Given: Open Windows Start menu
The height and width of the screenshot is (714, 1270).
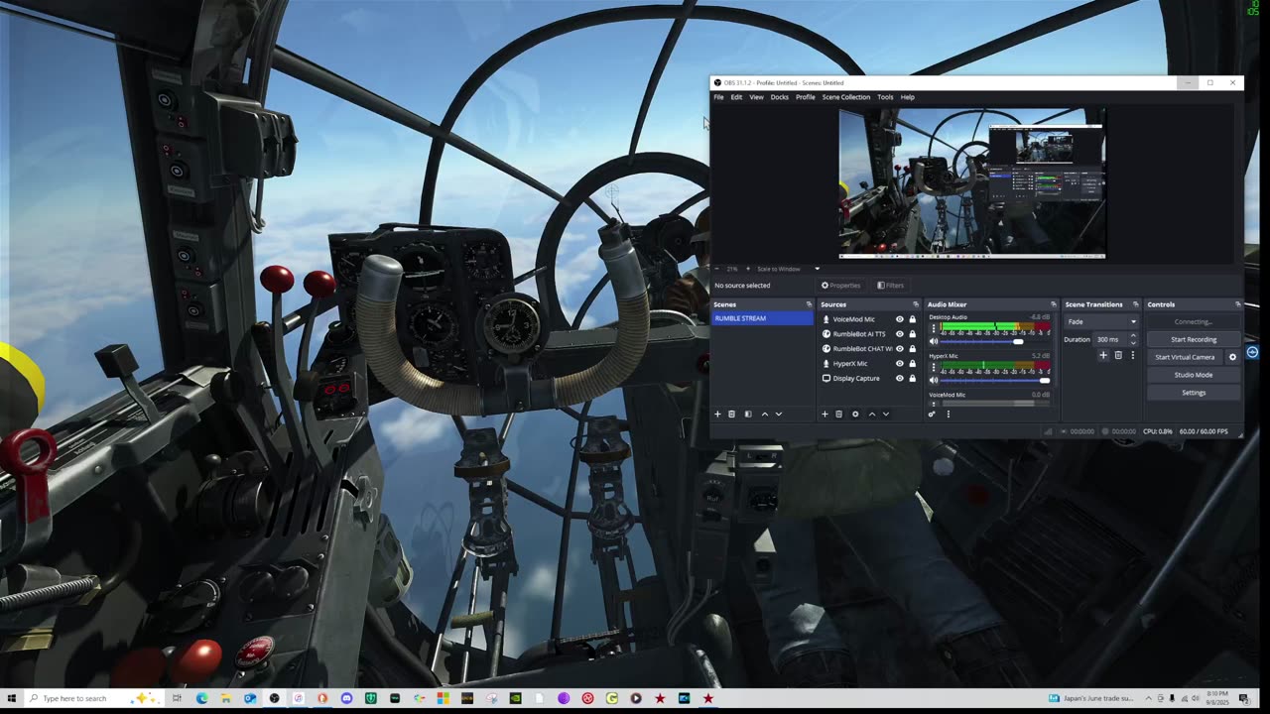Looking at the screenshot, I should coord(12,698).
